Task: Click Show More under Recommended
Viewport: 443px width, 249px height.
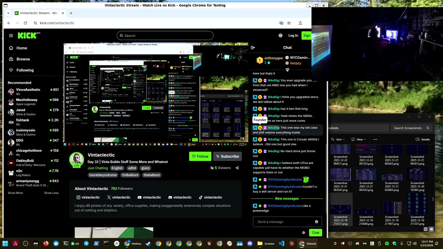Action: (x=15, y=193)
